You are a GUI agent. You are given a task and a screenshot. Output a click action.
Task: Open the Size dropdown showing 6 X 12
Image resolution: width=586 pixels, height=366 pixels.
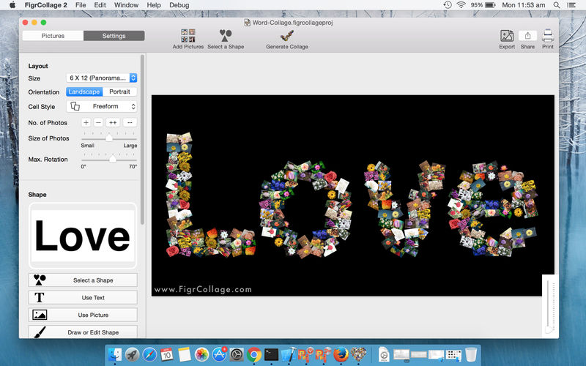(102, 78)
